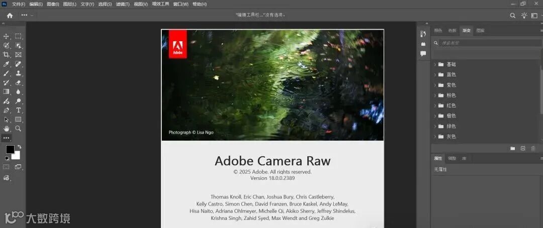Select the Blur tool

[x=19, y=92]
